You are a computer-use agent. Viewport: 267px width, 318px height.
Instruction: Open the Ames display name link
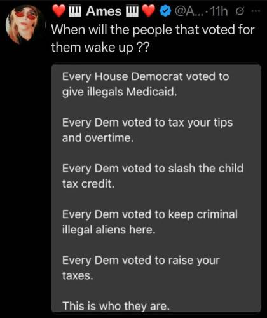[x=104, y=11]
